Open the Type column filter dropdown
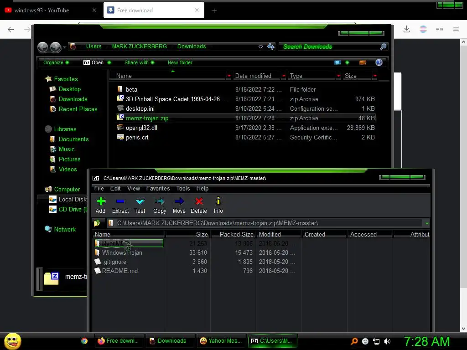Screen dimensions: 467x350 (x=338, y=76)
